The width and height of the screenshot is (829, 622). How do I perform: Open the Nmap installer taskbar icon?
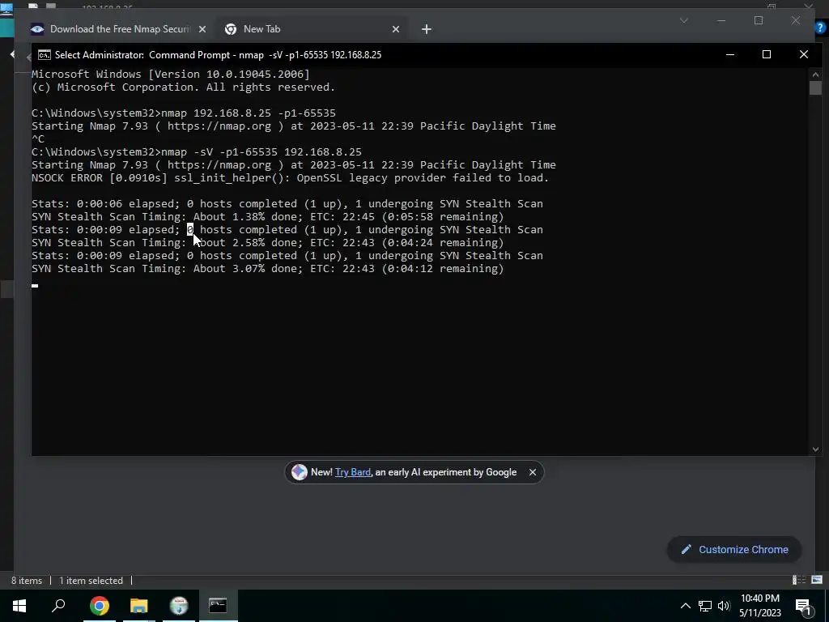tap(179, 606)
